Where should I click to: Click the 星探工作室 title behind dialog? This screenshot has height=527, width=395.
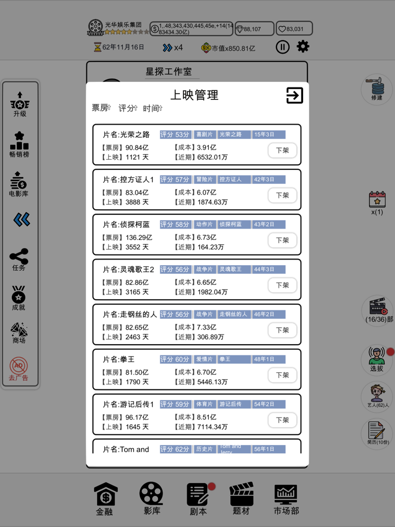(x=169, y=72)
